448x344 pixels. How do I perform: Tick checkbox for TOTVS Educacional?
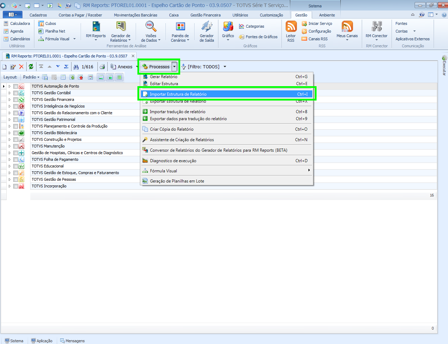[x=15, y=166]
